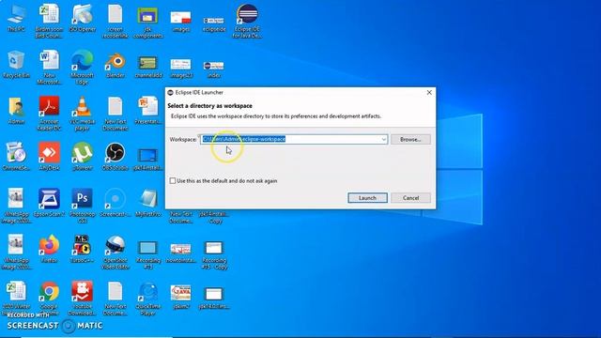This screenshot has width=601, height=338.
Task: Select the howtoinsta image file
Action: 181,253
